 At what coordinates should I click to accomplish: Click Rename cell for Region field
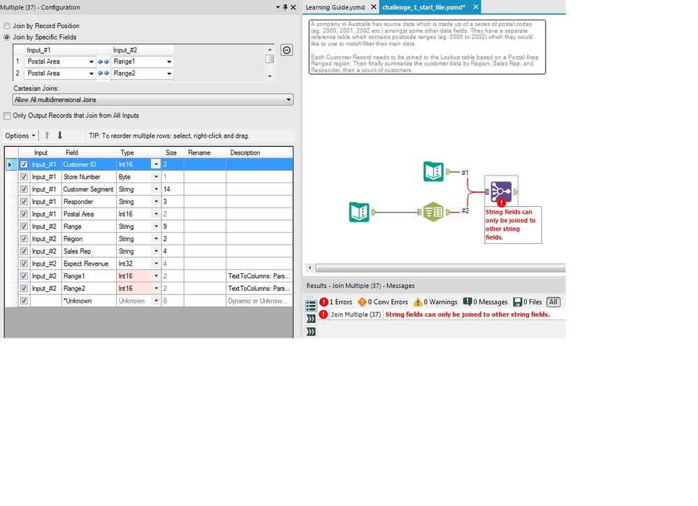pyautogui.click(x=205, y=239)
